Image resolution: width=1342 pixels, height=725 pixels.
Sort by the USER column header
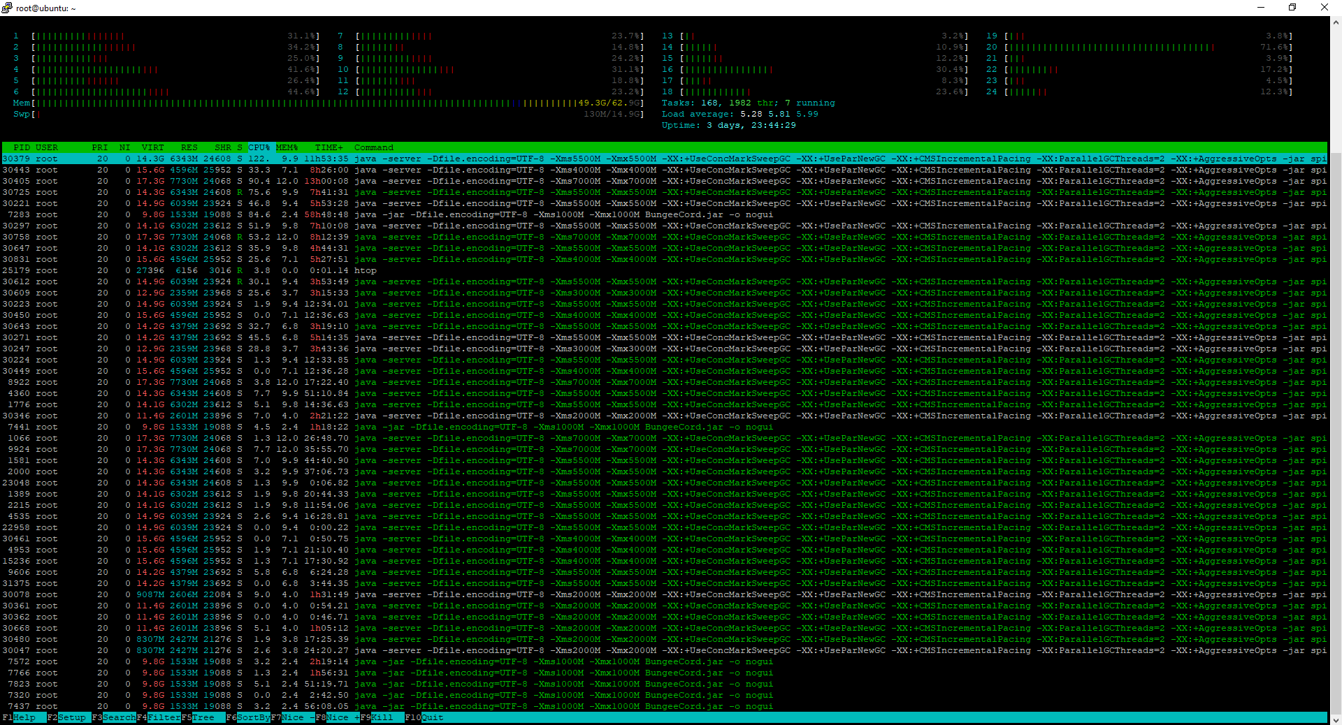pos(47,147)
